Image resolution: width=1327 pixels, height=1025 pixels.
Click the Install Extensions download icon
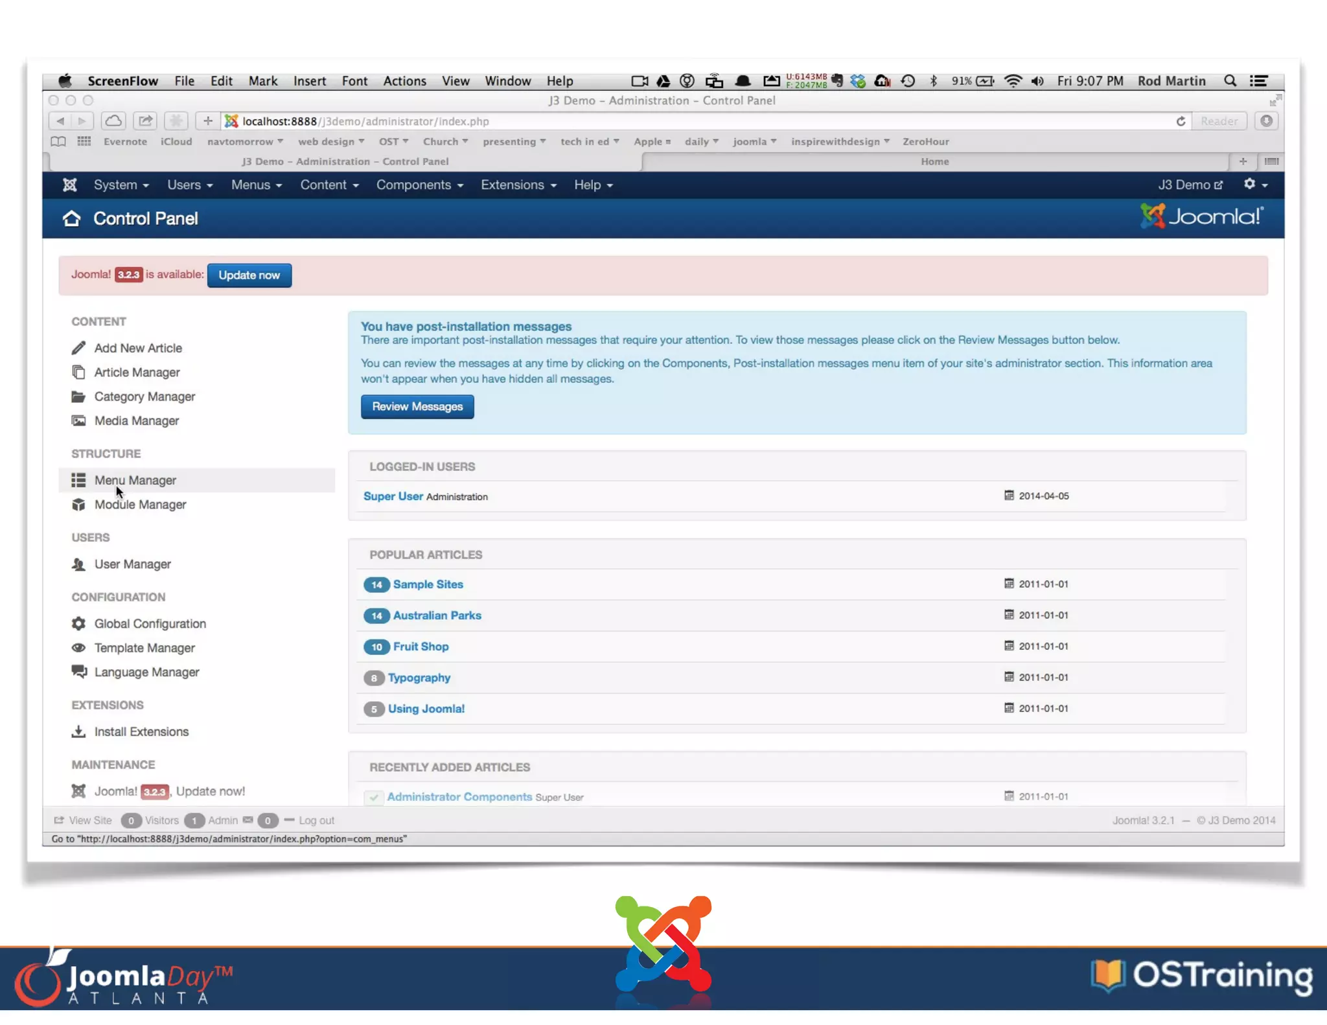point(78,731)
